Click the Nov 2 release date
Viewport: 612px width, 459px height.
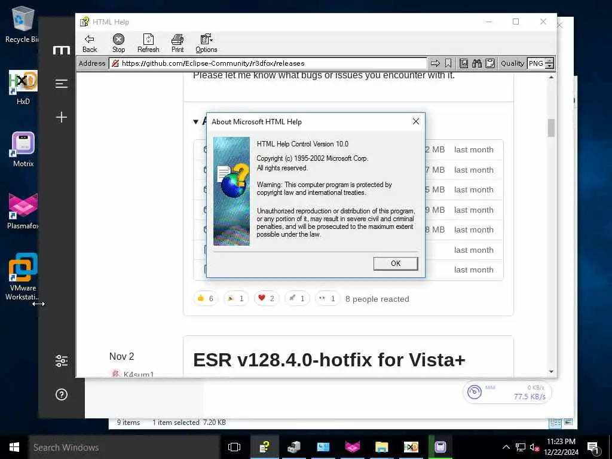pyautogui.click(x=121, y=356)
